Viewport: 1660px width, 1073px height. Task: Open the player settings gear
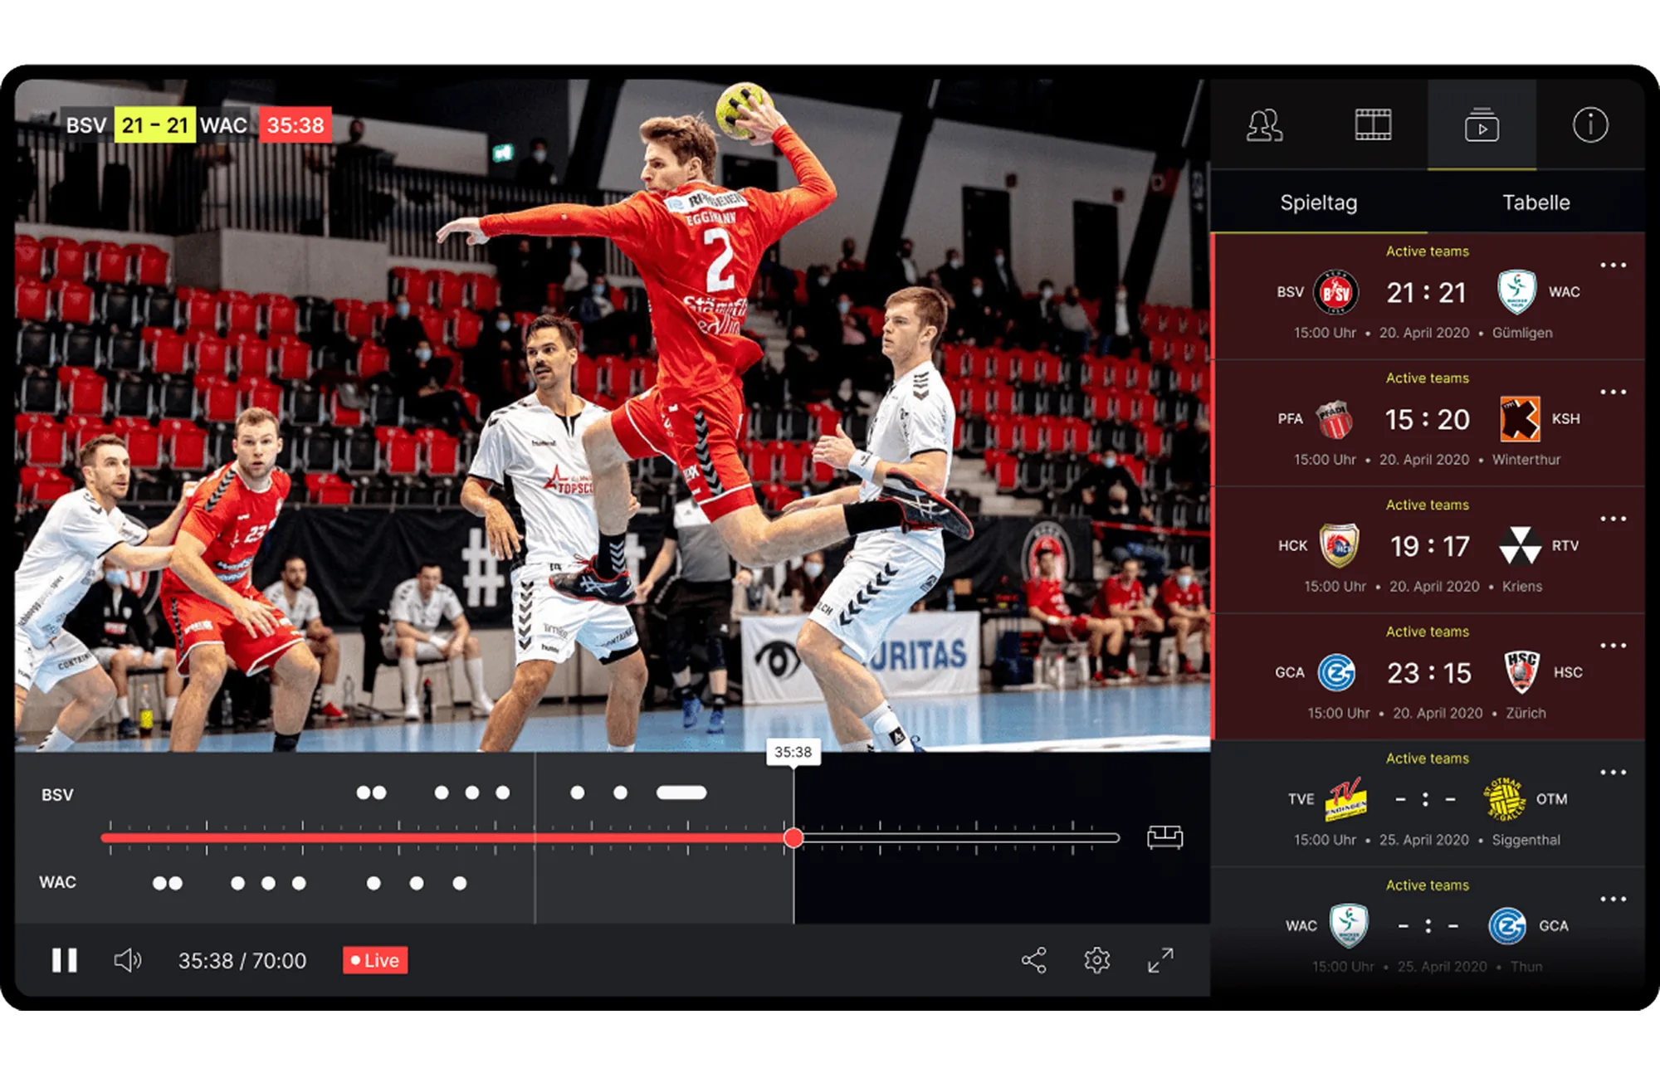(1096, 960)
